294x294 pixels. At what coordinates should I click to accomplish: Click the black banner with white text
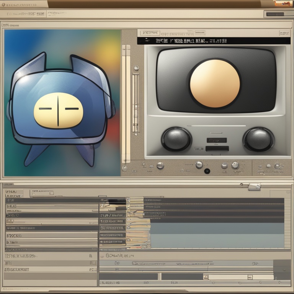pos(214,41)
